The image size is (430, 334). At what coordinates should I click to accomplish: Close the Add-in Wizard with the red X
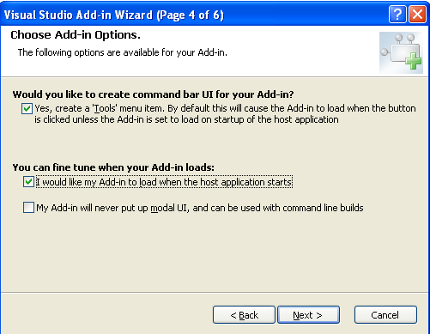tap(417, 15)
